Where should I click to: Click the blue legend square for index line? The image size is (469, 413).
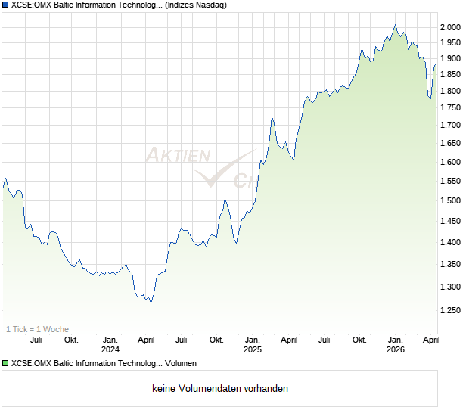[x=5, y=5]
